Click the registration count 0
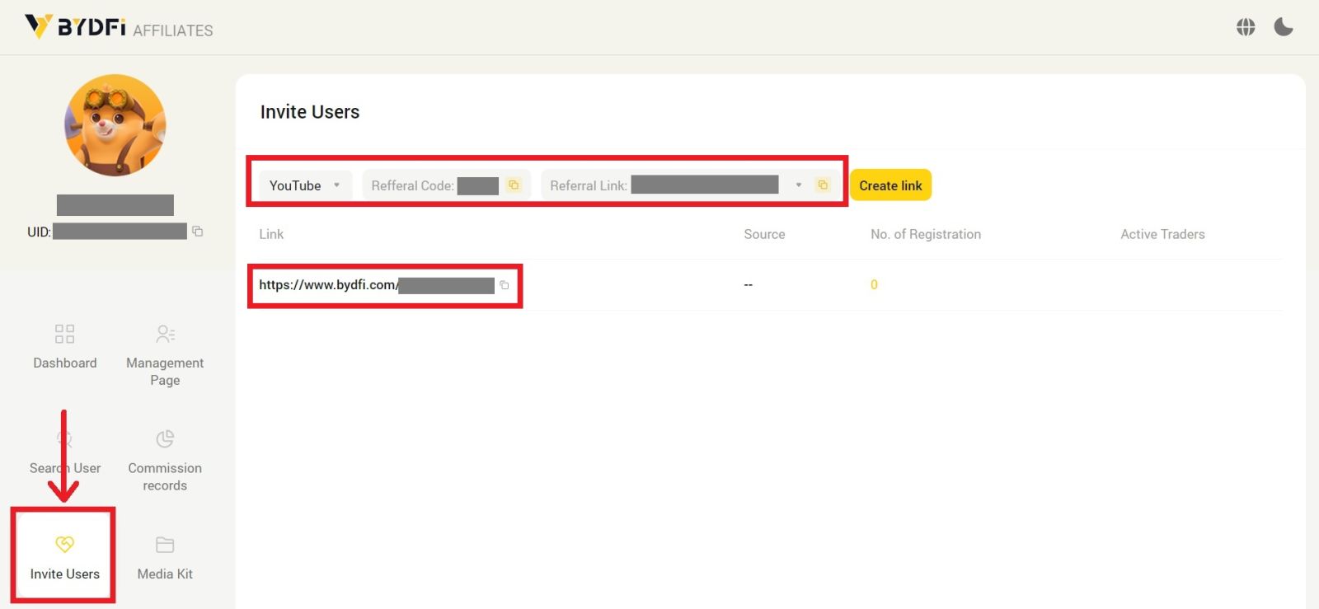Viewport: 1319px width, 609px height. point(874,285)
